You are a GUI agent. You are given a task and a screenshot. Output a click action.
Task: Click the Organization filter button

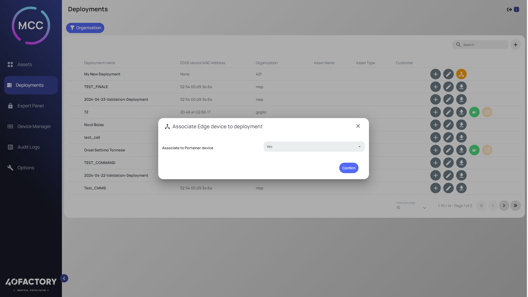[85, 28]
